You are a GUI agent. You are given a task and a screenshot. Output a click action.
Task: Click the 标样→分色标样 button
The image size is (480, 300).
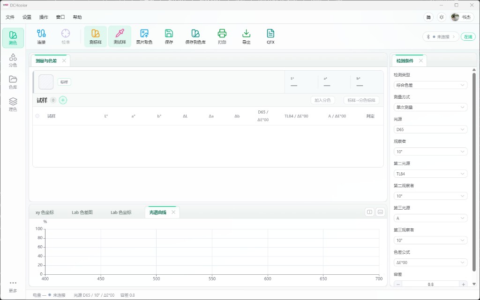361,100
